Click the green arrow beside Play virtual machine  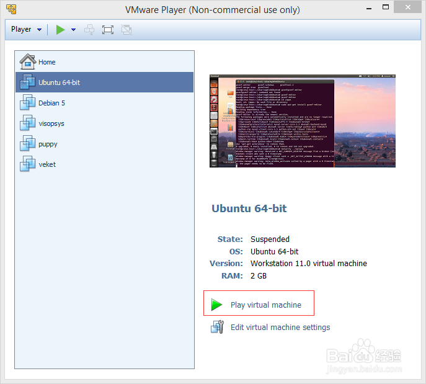pos(216,305)
